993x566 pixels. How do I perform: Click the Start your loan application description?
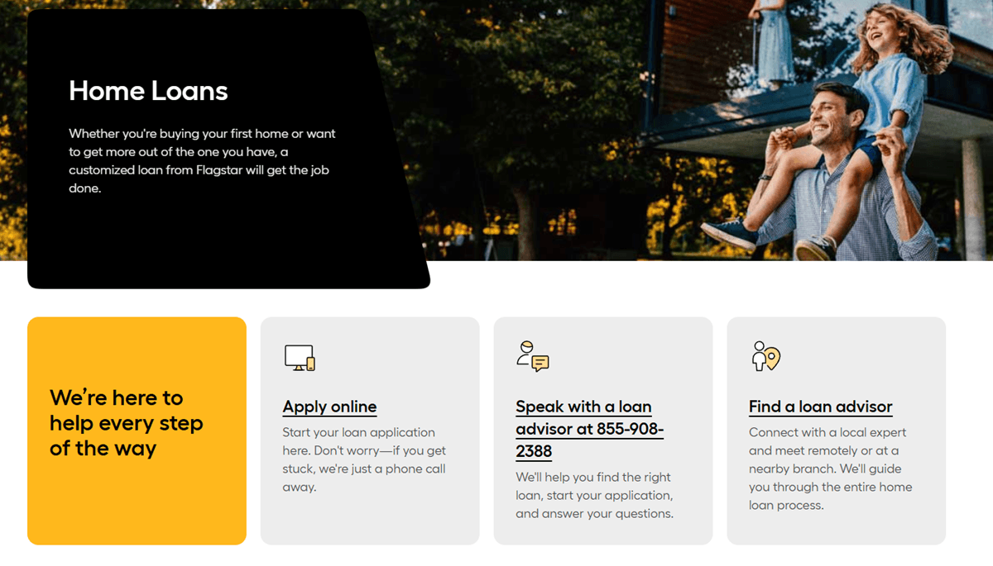(364, 459)
